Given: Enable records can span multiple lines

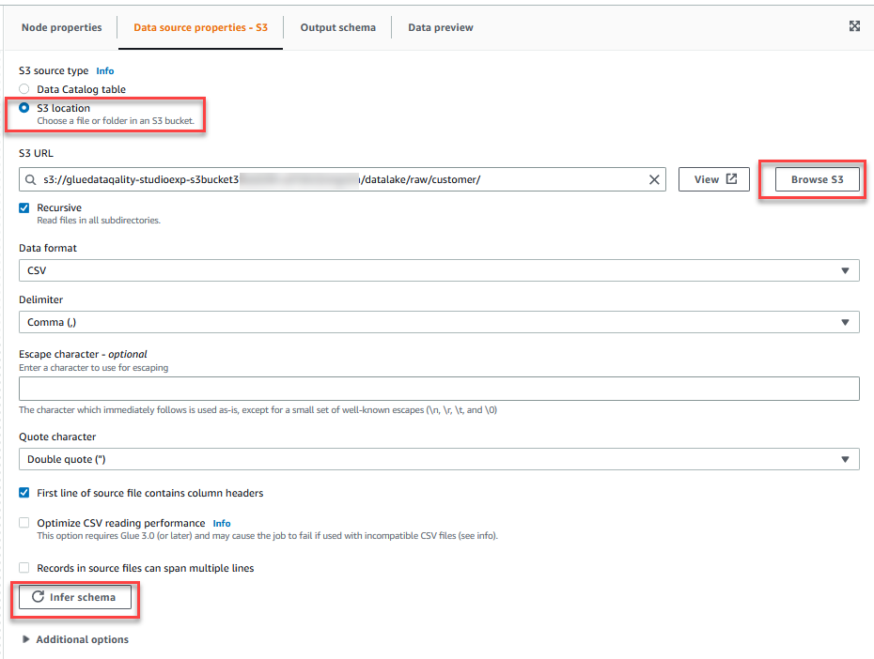Looking at the screenshot, I should tap(24, 568).
